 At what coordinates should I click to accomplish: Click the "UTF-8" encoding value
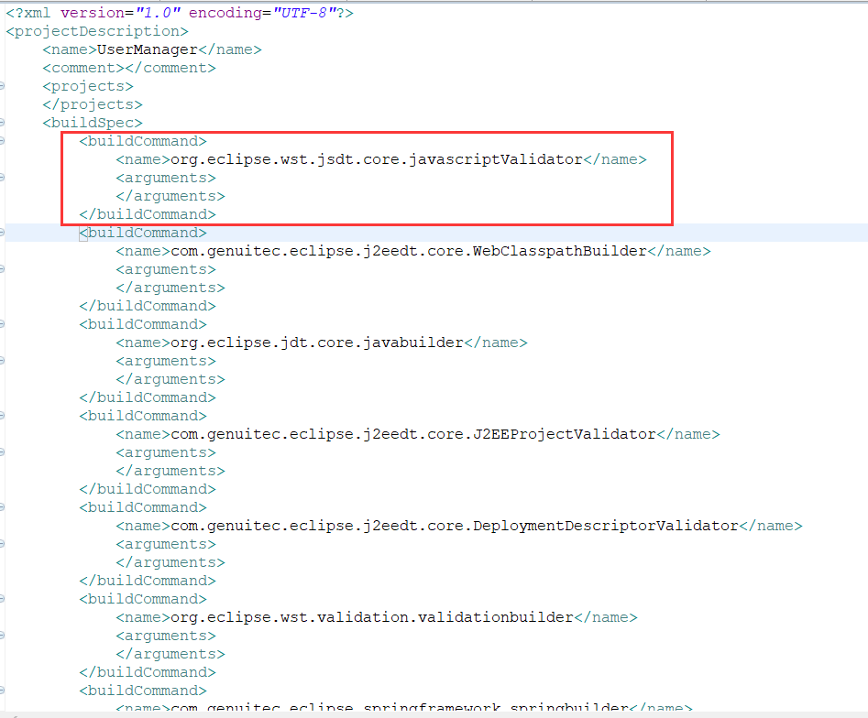point(305,13)
